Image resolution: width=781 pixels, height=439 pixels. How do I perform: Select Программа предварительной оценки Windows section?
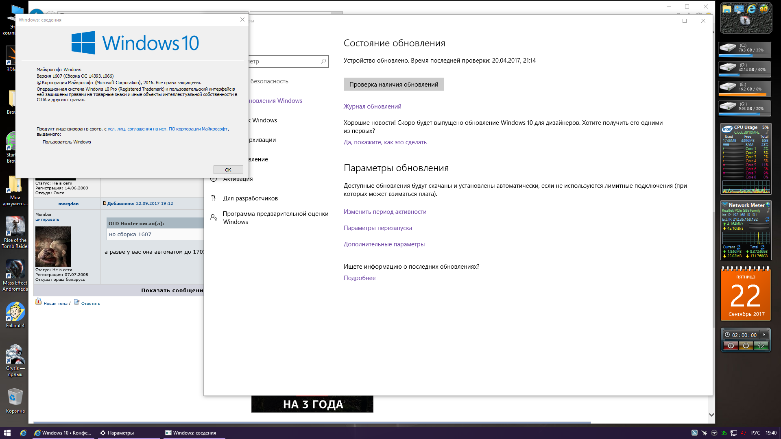275,218
